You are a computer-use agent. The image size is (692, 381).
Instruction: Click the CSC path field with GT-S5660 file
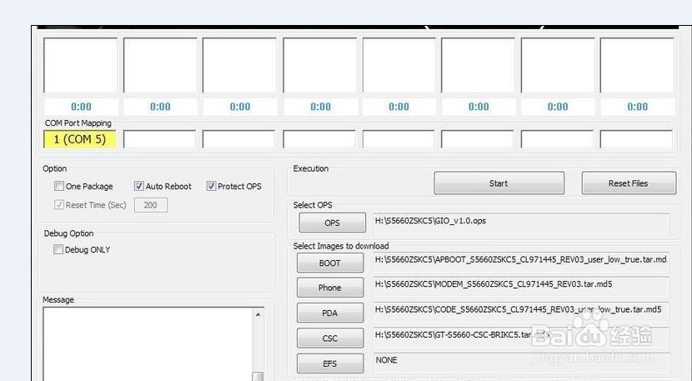click(x=521, y=338)
